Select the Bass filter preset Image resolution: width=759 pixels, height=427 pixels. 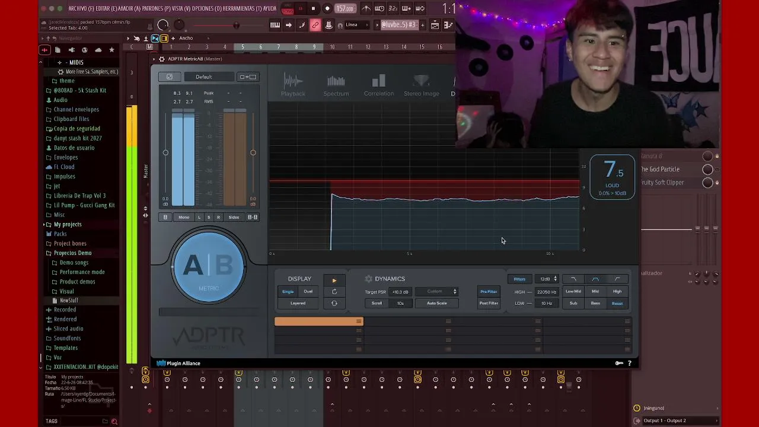click(595, 303)
